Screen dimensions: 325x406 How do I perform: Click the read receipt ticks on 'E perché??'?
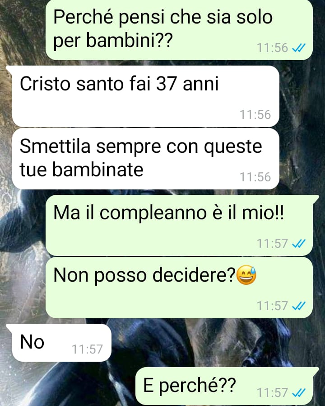coord(299,392)
